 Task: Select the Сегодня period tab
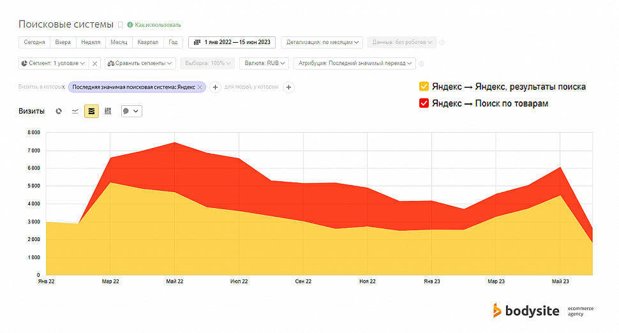(34, 42)
